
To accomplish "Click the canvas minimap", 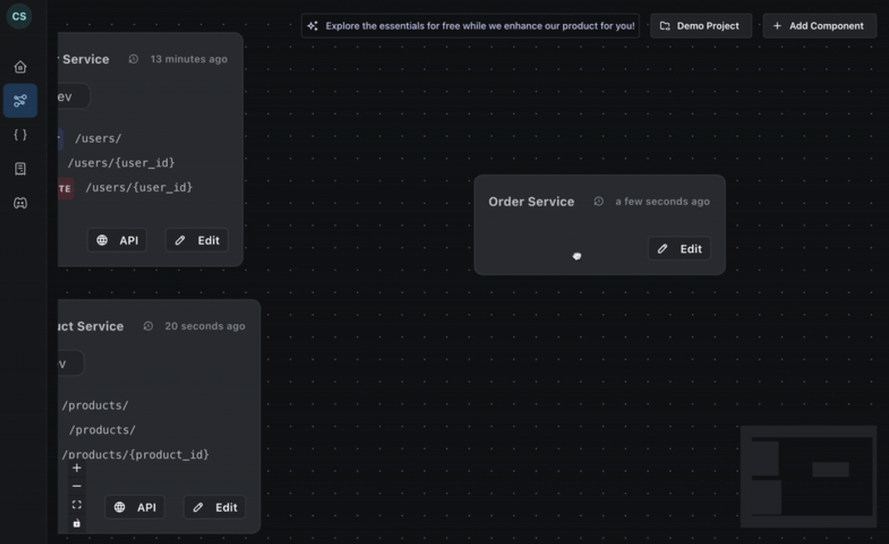I will coord(809,476).
